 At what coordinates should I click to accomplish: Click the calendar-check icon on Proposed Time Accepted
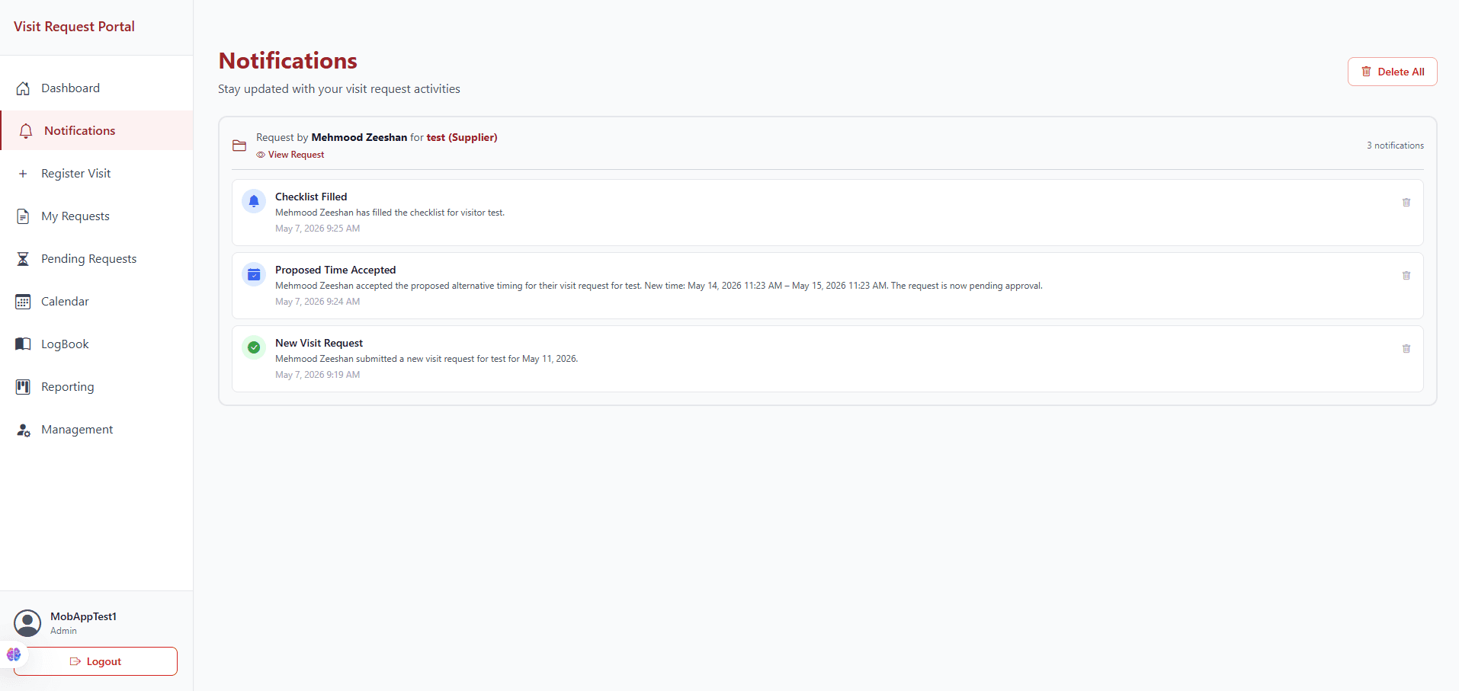(254, 274)
